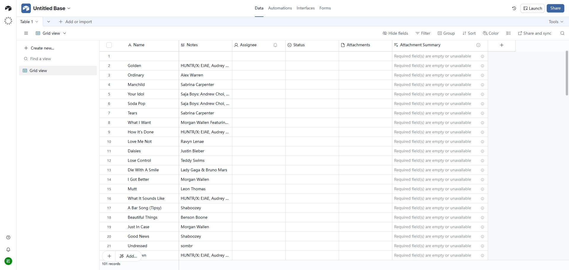Expand the Tools dropdown menu
Image resolution: width=569 pixels, height=270 pixels.
(556, 22)
